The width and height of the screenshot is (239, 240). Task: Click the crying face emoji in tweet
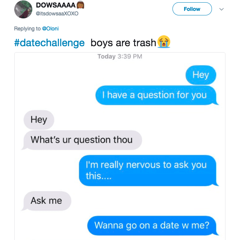[164, 42]
